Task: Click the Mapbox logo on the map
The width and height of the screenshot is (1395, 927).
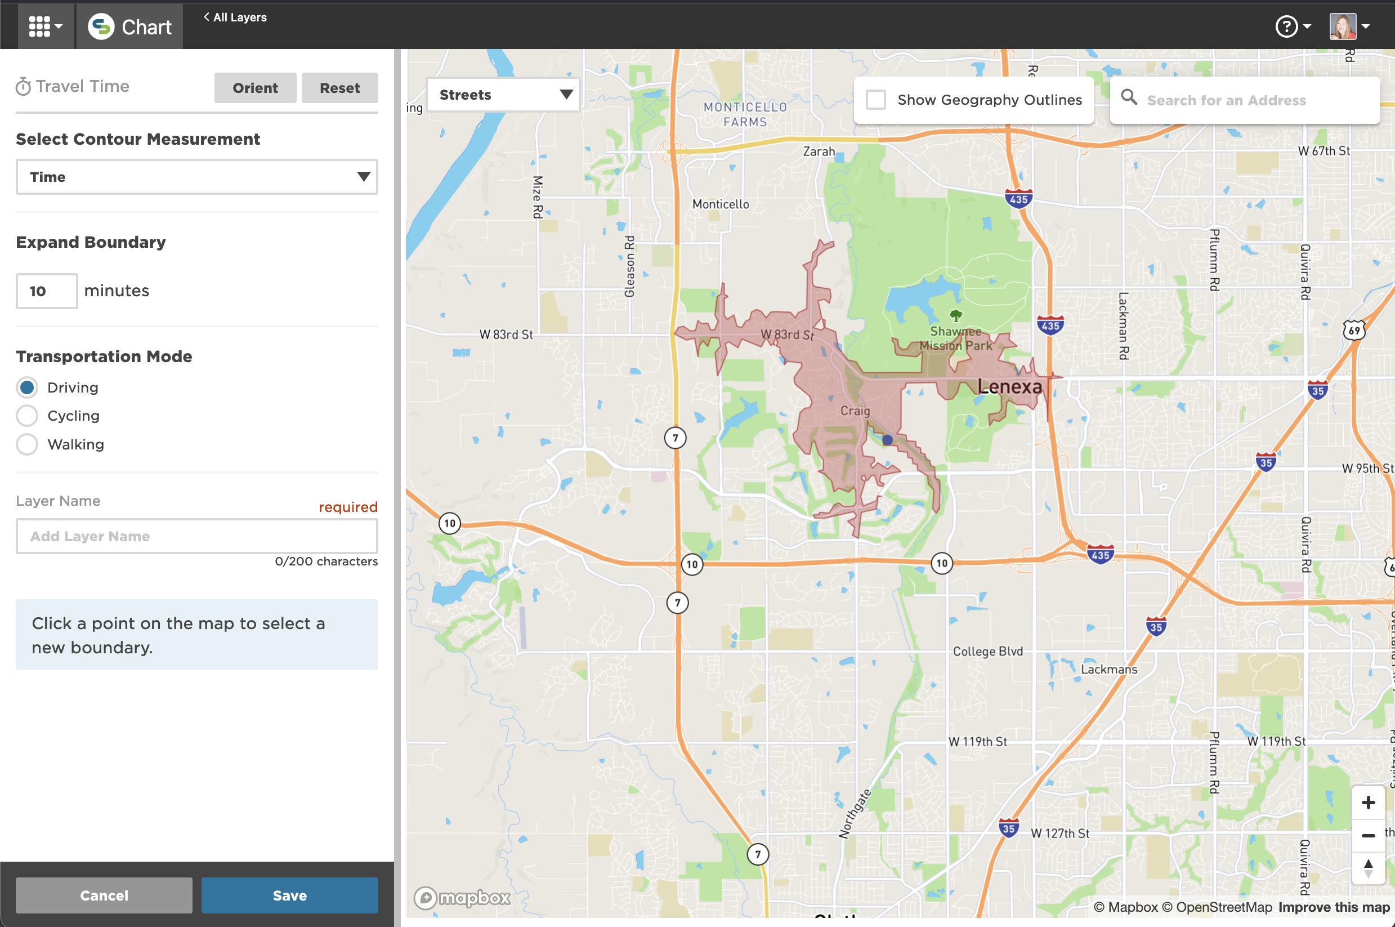Action: [462, 898]
